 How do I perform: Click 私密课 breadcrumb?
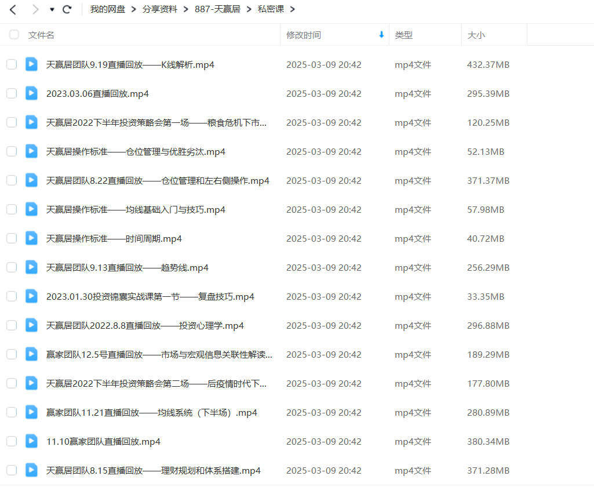[x=271, y=9]
